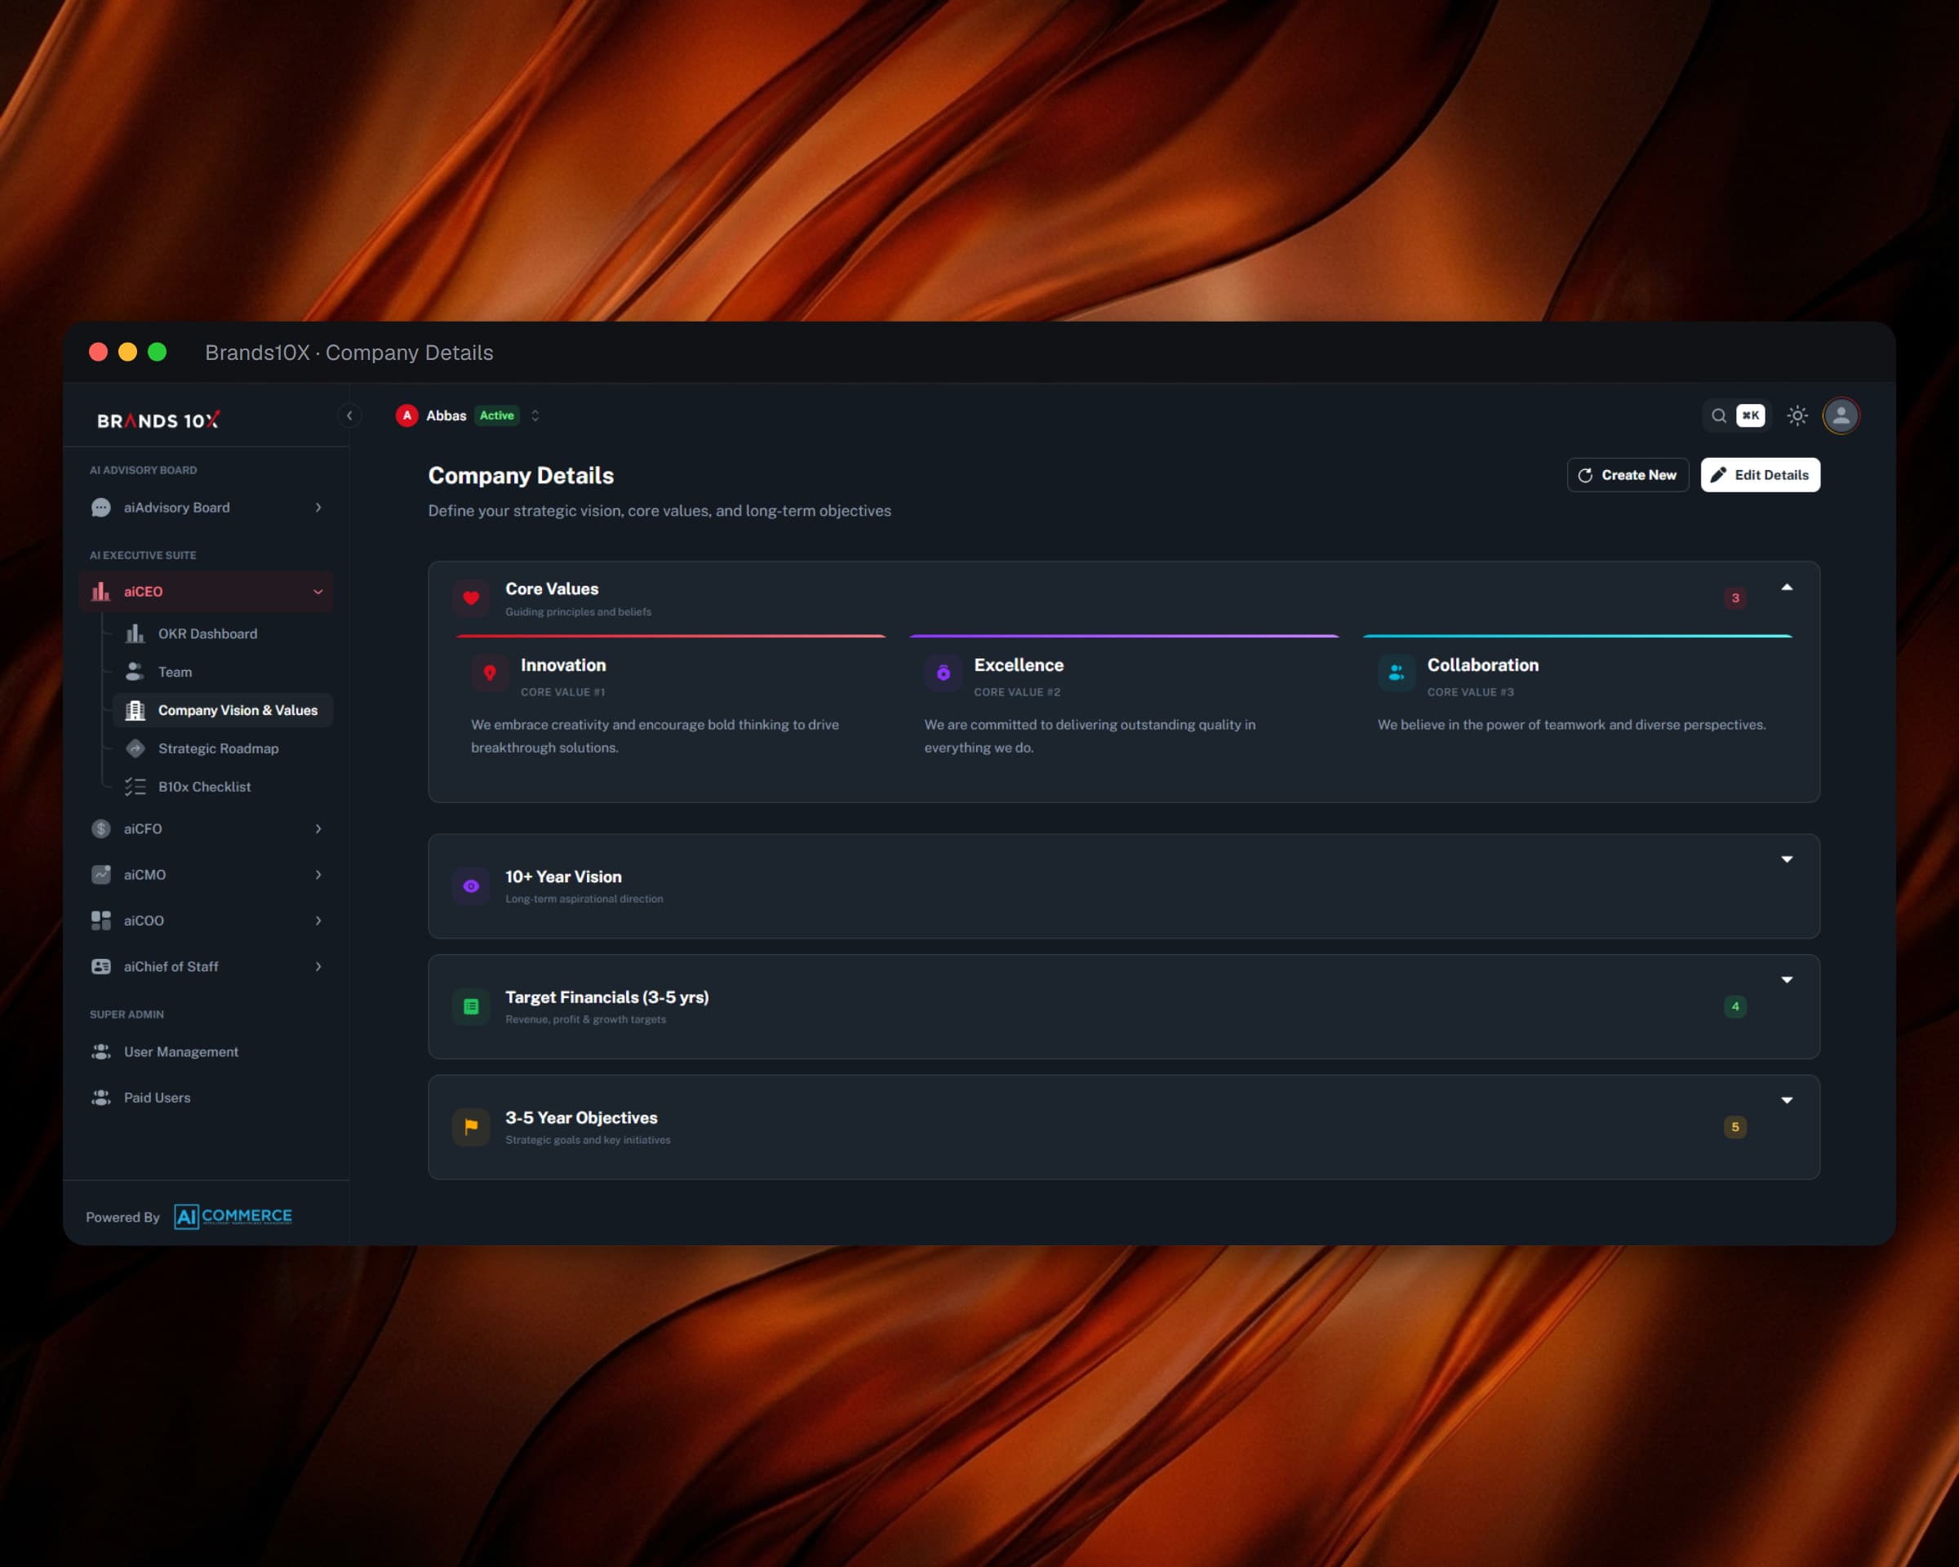Viewport: 1959px width, 1567px height.
Task: Click the count badge 3 on Core Values
Action: 1735,597
